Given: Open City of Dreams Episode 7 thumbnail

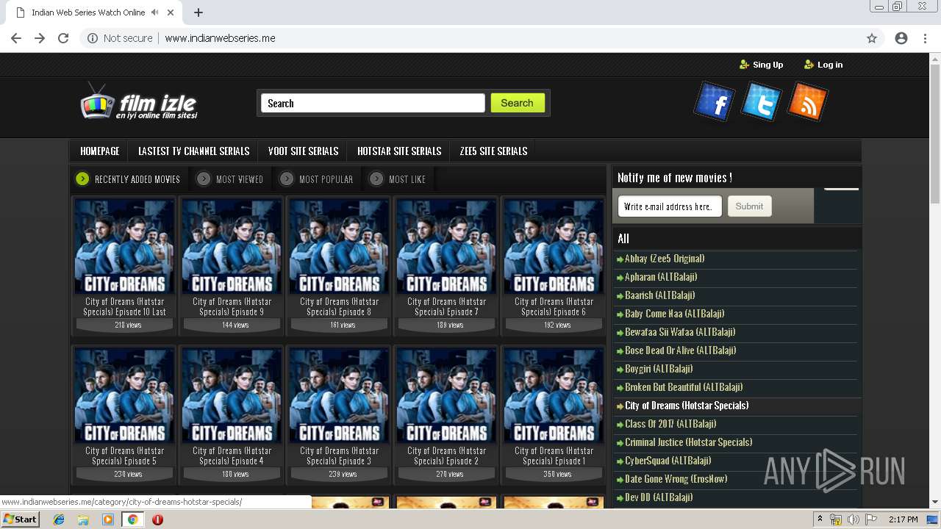Looking at the screenshot, I should [446, 246].
